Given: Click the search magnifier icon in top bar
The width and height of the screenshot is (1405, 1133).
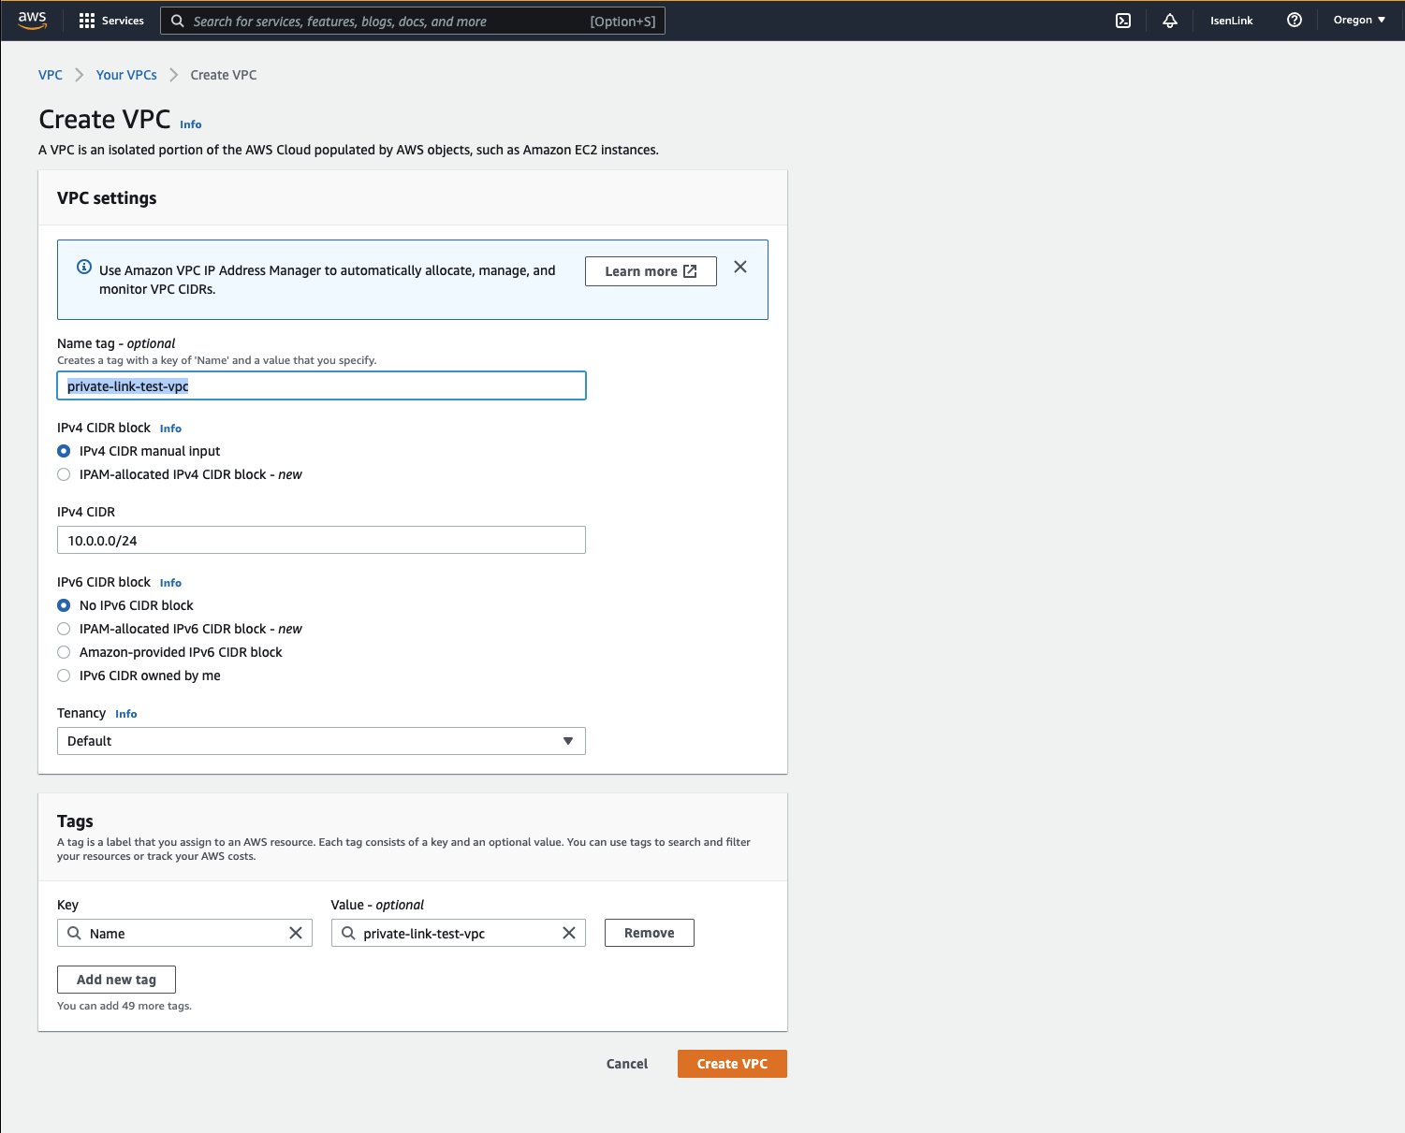Looking at the screenshot, I should [177, 21].
